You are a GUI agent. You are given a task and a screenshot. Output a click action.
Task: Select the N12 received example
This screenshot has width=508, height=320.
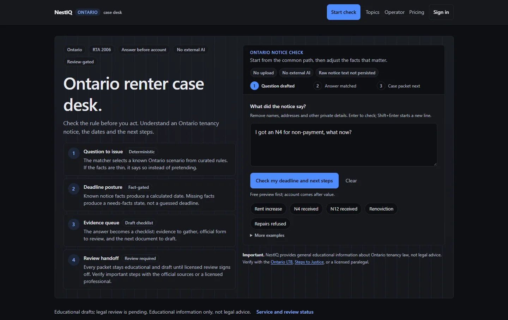coord(344,209)
